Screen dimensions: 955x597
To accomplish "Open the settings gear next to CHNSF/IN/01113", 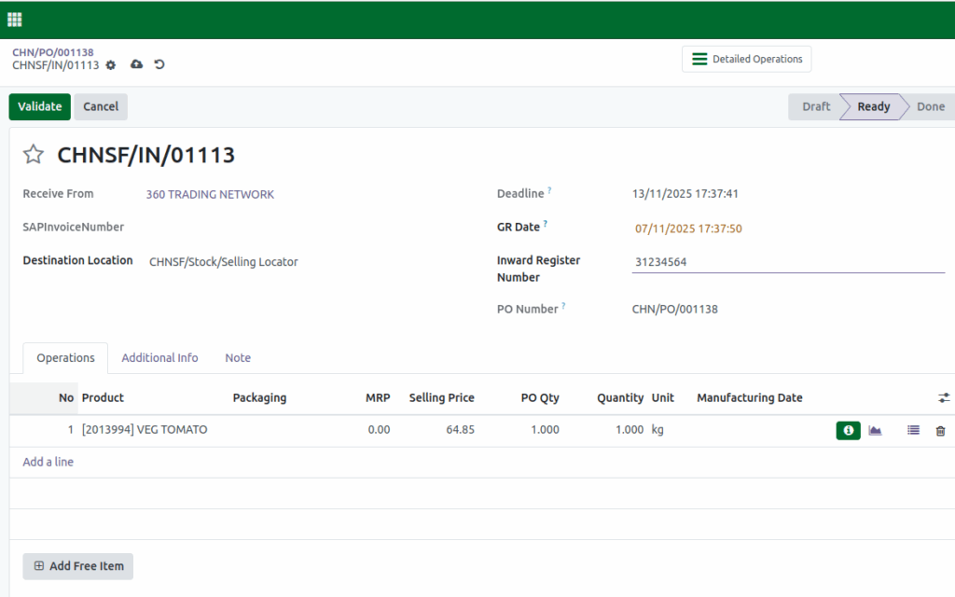I will tap(110, 65).
